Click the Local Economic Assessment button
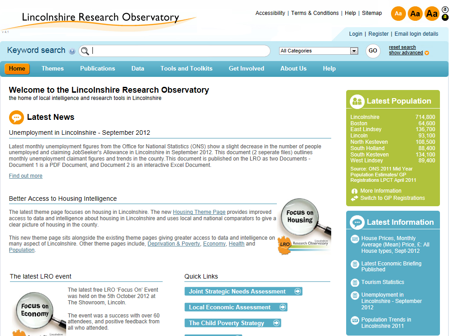The width and height of the screenshot is (449, 336). pyautogui.click(x=236, y=307)
